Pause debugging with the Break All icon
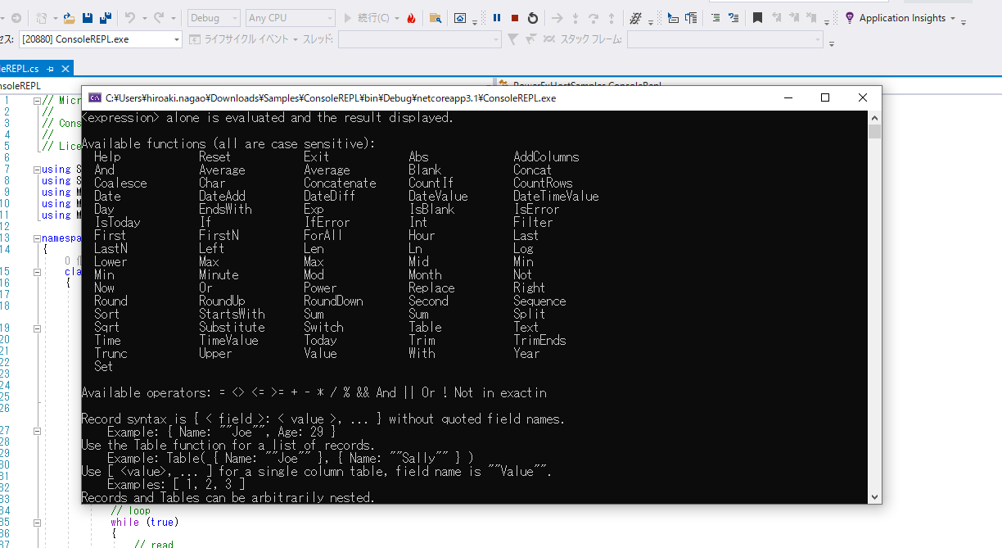The width and height of the screenshot is (1002, 548). (497, 18)
